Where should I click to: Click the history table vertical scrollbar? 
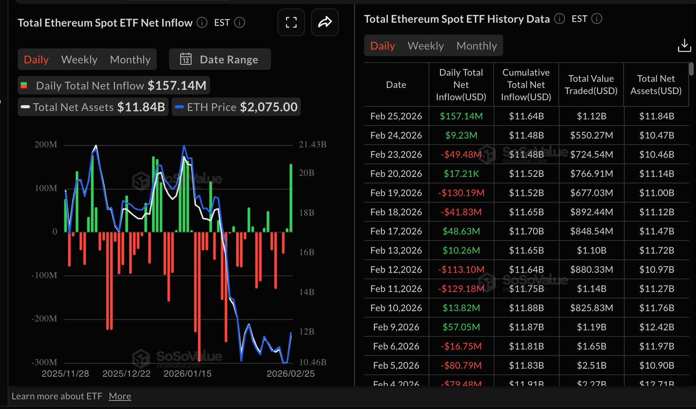691,69
